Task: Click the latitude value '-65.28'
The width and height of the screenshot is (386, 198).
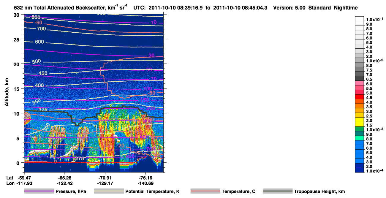Action: [x=64, y=178]
